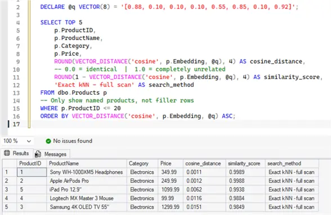
Task: Click the Logitech MX Master 3 Mouse cell
Action: [87, 198]
